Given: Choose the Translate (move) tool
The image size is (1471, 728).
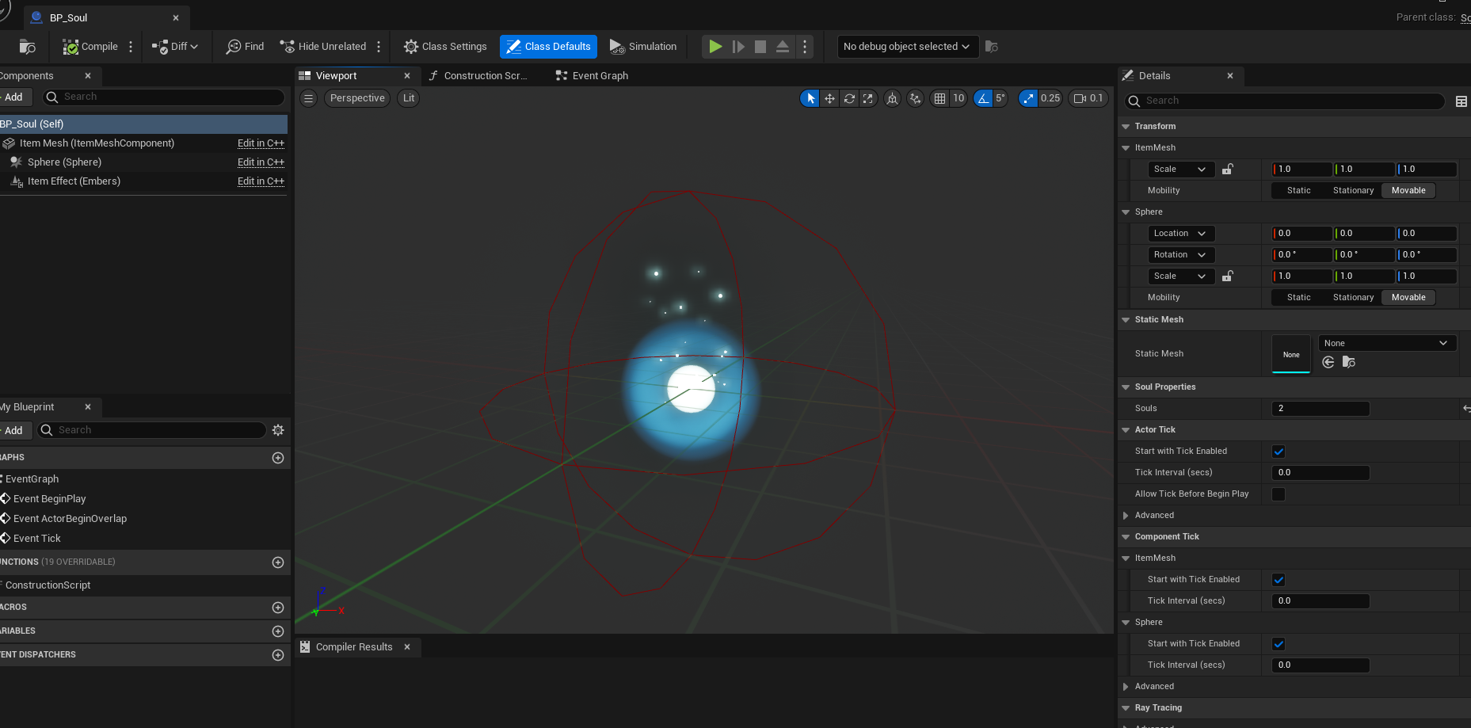Looking at the screenshot, I should pos(829,98).
